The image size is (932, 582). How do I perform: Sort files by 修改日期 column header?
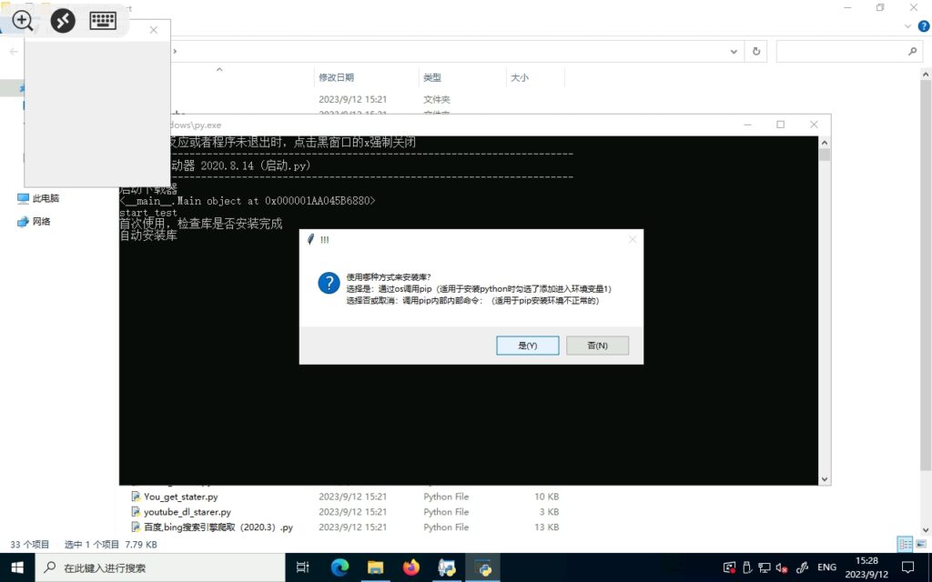coord(336,78)
